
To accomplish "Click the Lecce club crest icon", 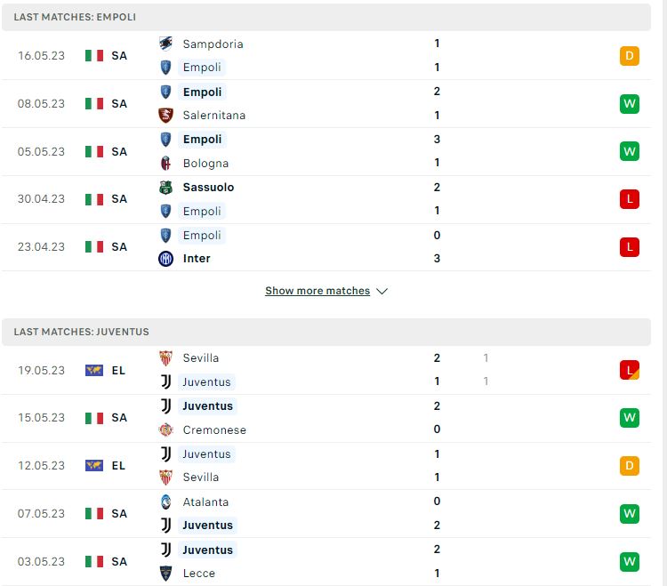I will click(165, 574).
